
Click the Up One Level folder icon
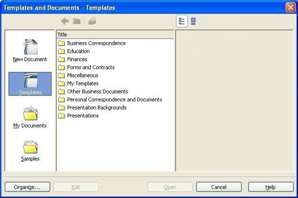pos(77,21)
